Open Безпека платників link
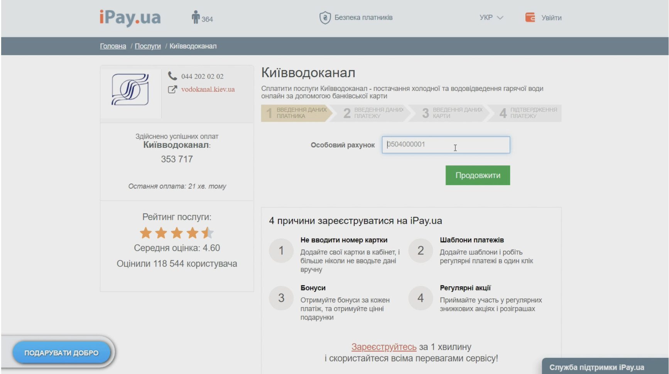The width and height of the screenshot is (669, 374). (x=363, y=18)
